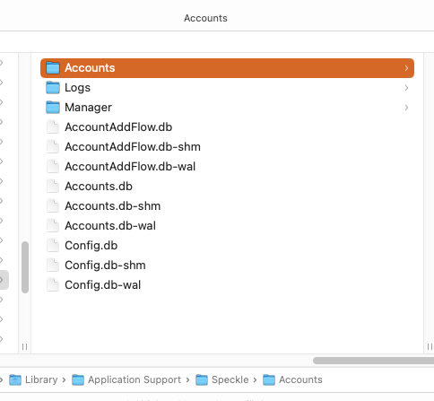Screen dimensions: 434x401
Task: Click Speckle folder icon in path bar
Action: 202,379
